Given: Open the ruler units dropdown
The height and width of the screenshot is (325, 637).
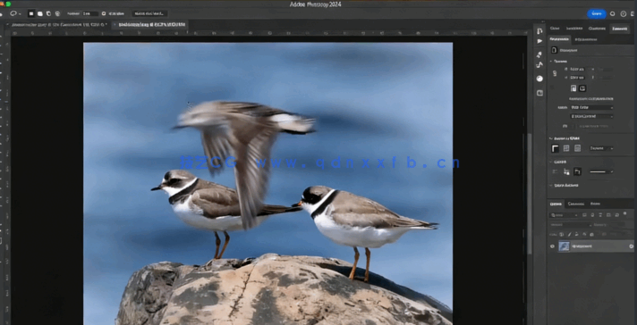Looking at the screenshot, I should (601, 148).
